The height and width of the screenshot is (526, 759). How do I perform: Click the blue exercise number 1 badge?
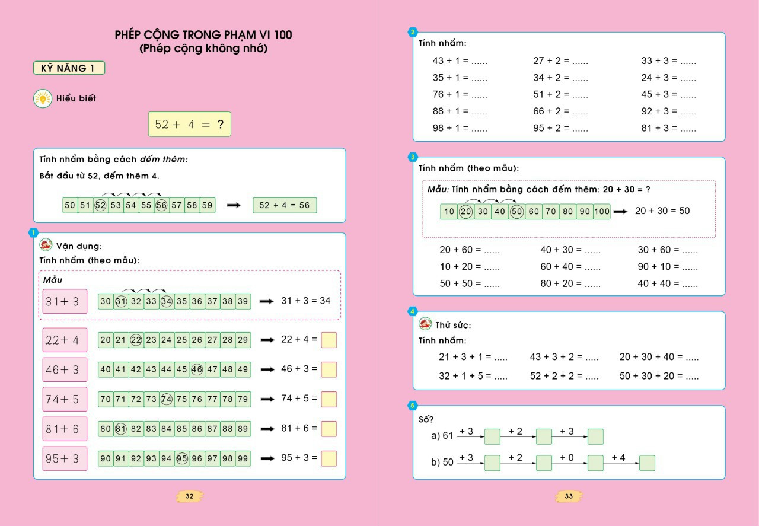[34, 232]
